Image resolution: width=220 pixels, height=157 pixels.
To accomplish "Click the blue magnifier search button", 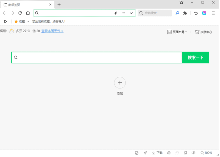I will (x=177, y=13).
